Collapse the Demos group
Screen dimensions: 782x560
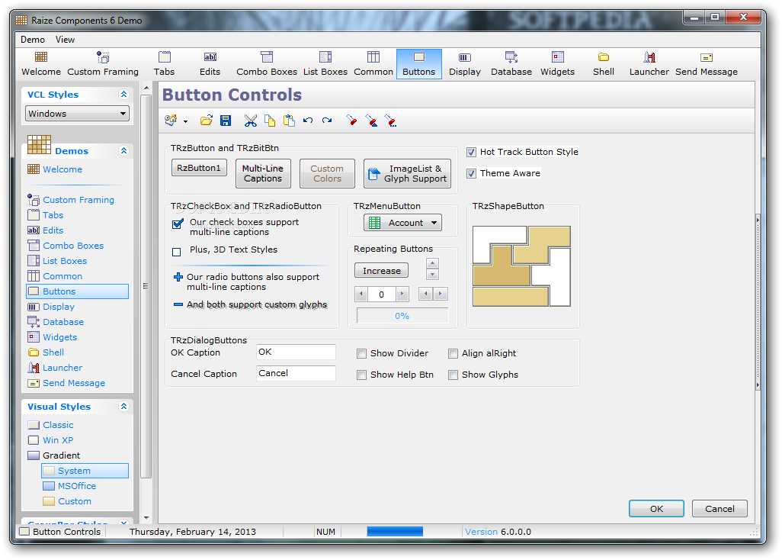coord(123,151)
